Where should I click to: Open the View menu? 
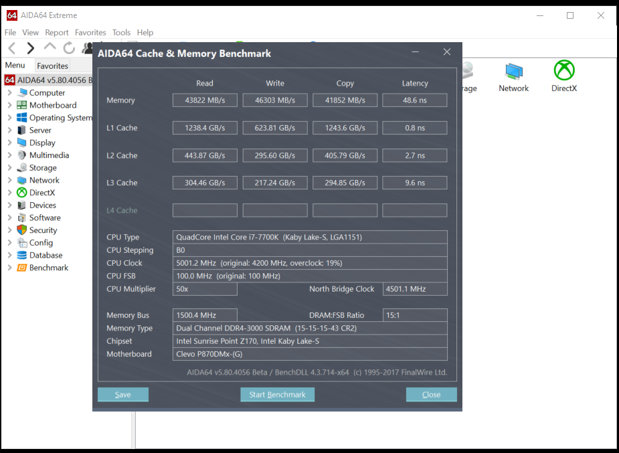point(30,32)
